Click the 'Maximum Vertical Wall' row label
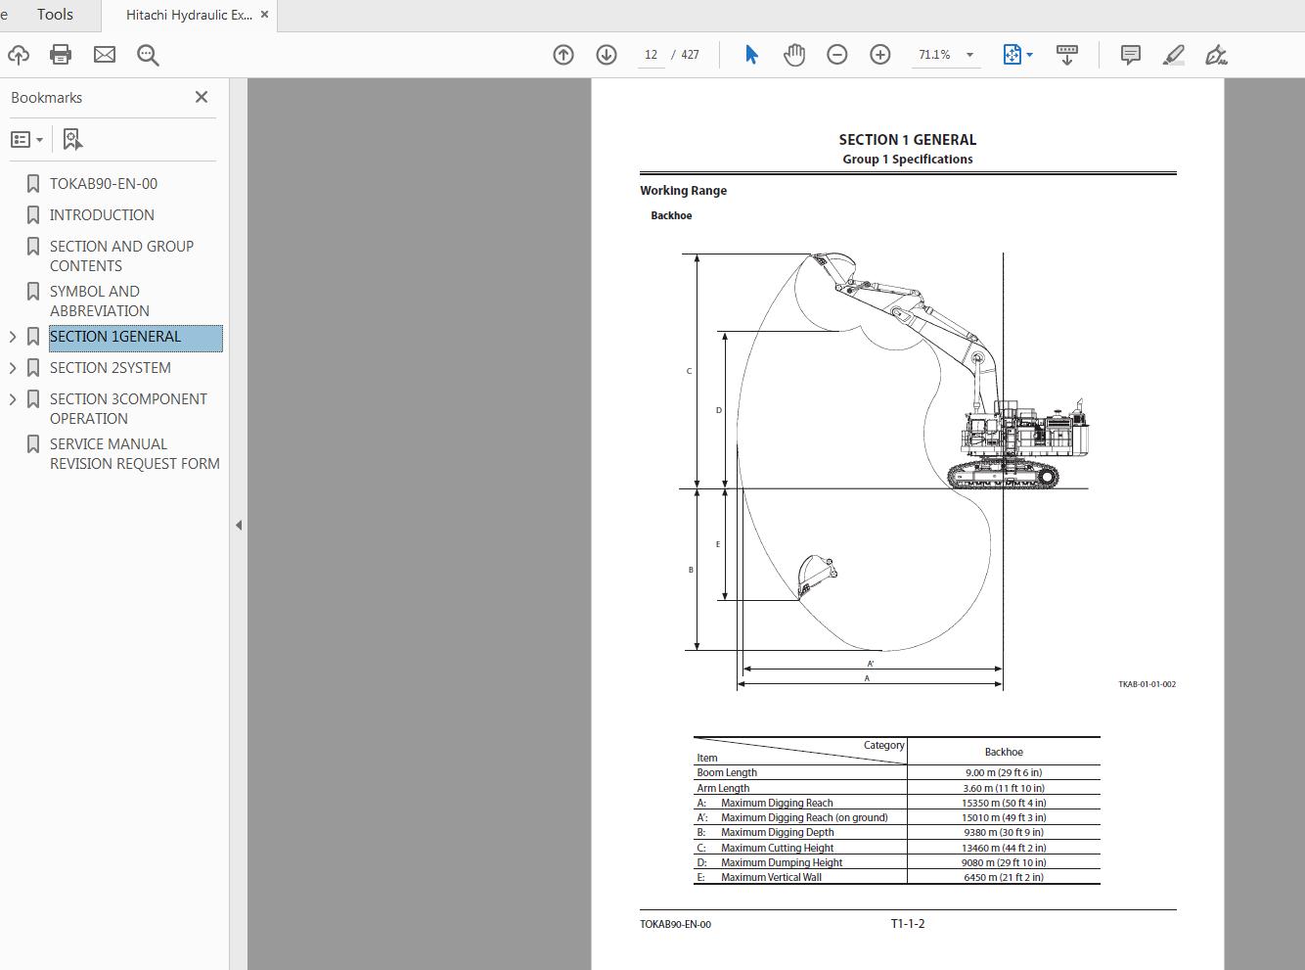This screenshot has width=1305, height=970. click(771, 878)
